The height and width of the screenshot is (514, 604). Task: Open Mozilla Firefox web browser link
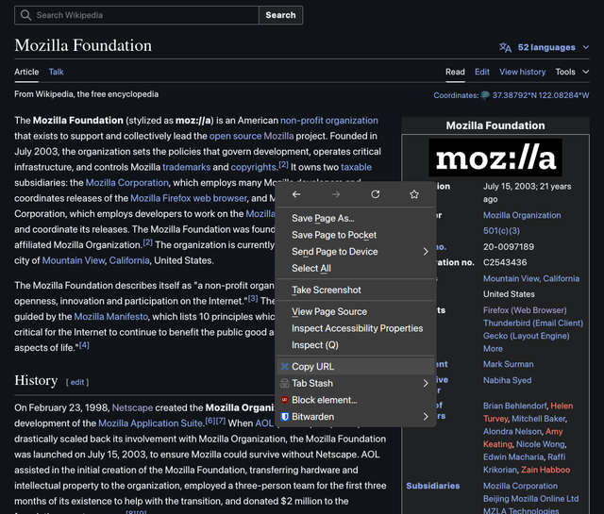(x=189, y=198)
